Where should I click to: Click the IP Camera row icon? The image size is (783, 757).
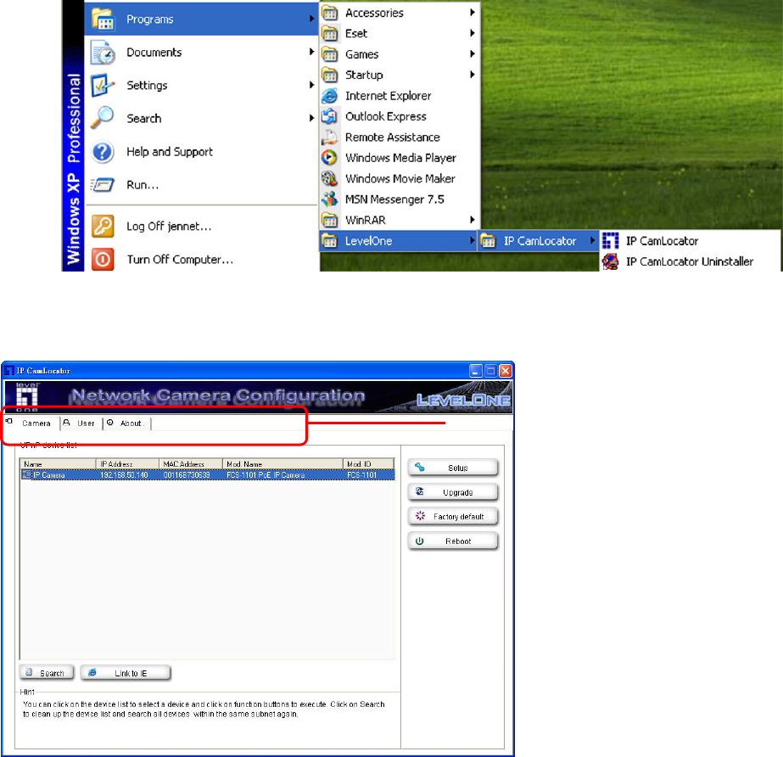(x=26, y=474)
